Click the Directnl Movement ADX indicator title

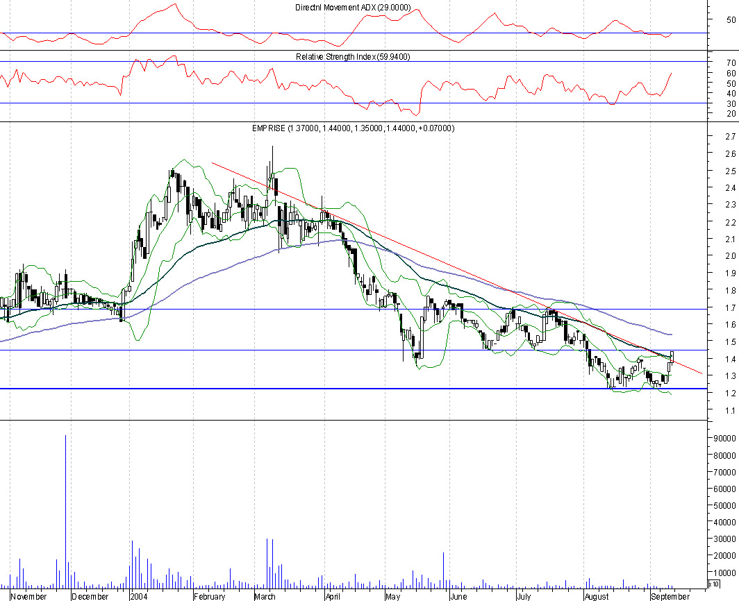[352, 8]
